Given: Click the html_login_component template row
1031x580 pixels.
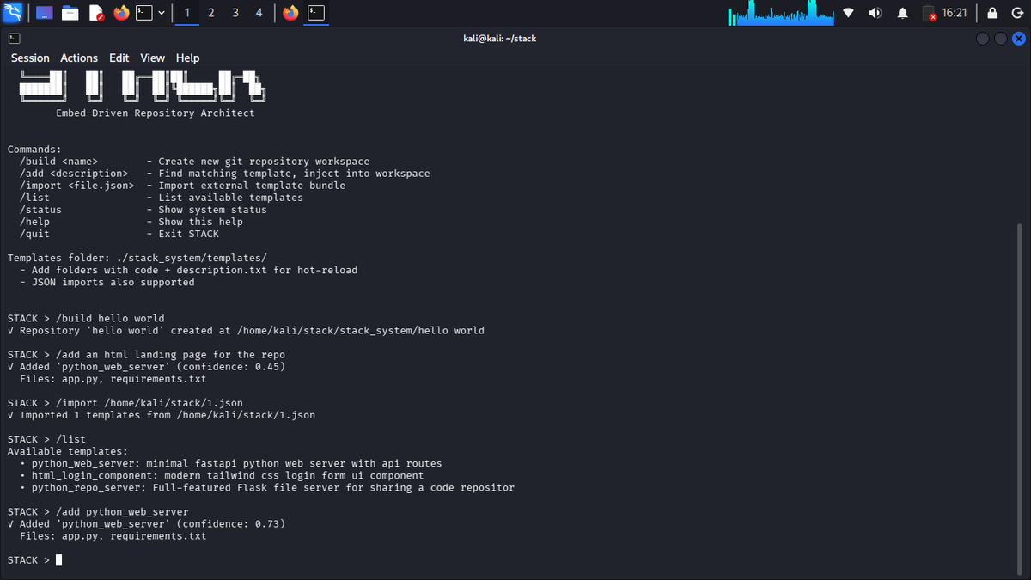Looking at the screenshot, I should [x=222, y=474].
